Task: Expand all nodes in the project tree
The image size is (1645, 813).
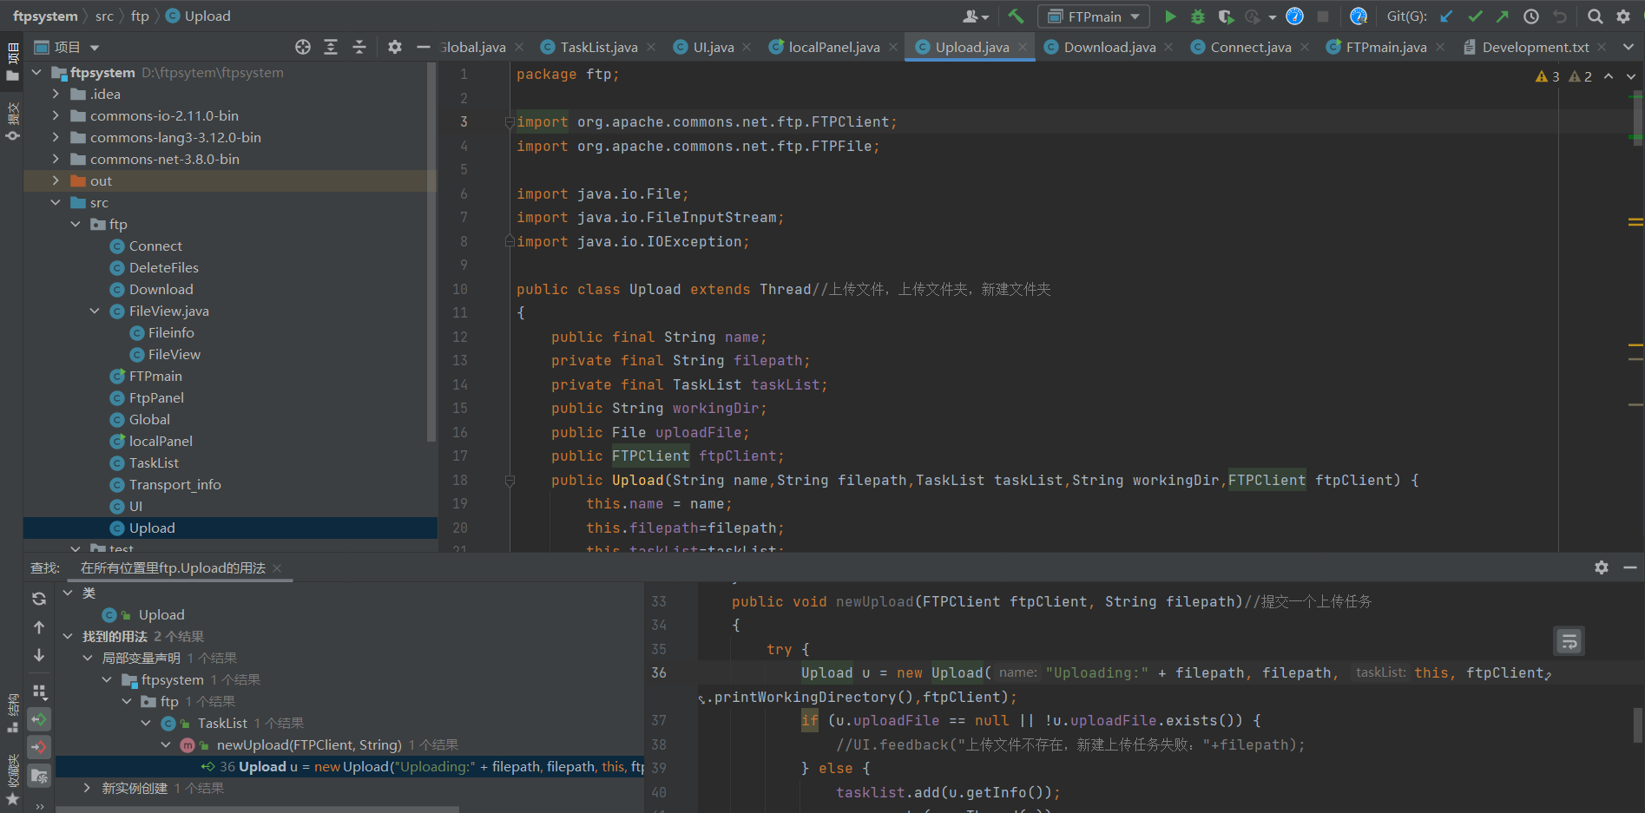Action: tap(331, 47)
